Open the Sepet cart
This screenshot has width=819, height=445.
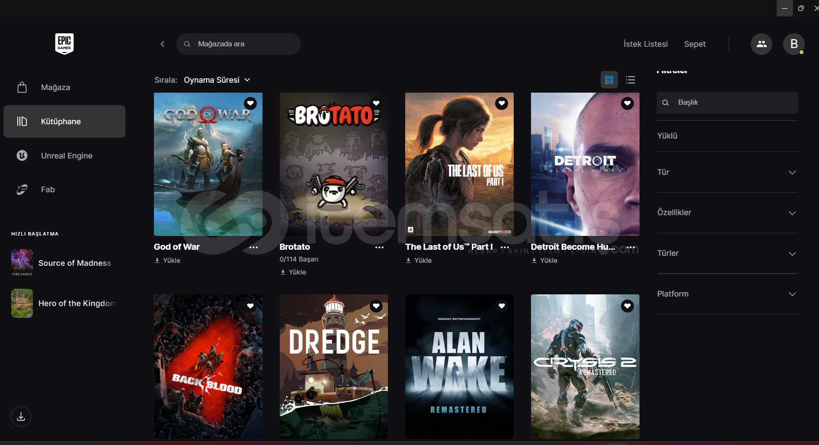point(695,44)
